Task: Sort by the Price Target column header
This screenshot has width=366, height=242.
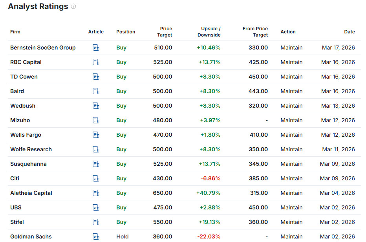Action: pyautogui.click(x=166, y=32)
